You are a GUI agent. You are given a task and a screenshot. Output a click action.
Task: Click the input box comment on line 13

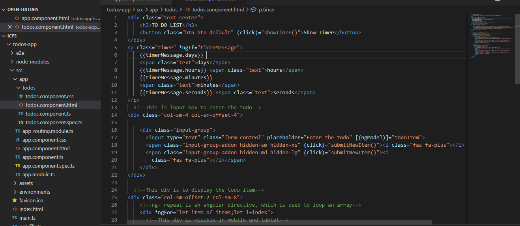point(197,108)
